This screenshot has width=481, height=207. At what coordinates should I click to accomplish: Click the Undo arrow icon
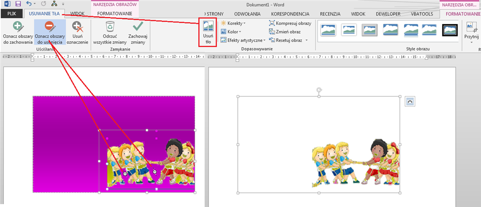29,4
